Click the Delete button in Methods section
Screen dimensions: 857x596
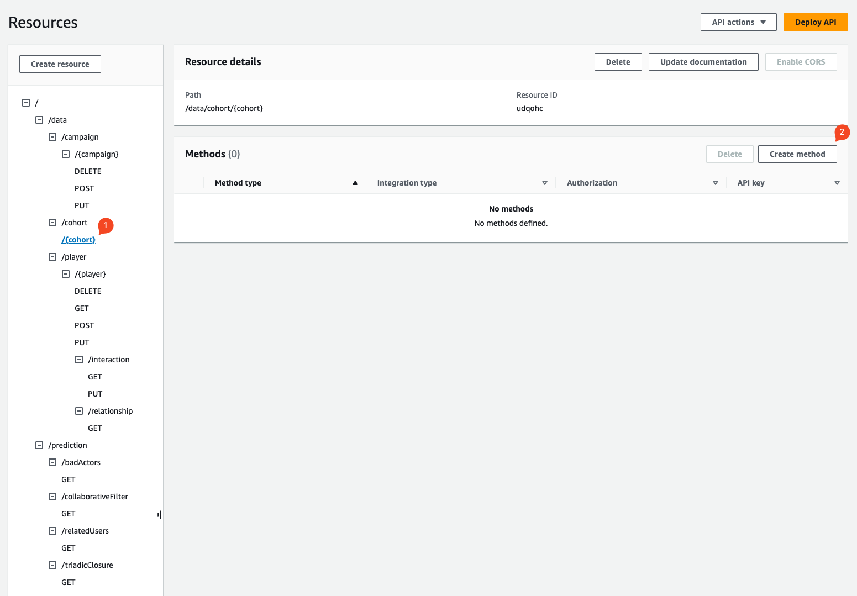click(730, 154)
